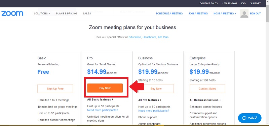
Task: Click Buy Now for the Pro plan
Action: click(105, 88)
